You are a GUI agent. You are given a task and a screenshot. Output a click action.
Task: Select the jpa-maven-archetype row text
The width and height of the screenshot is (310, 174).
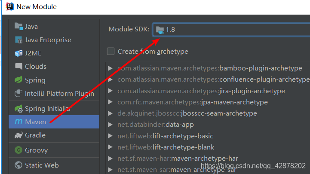pos(193,102)
